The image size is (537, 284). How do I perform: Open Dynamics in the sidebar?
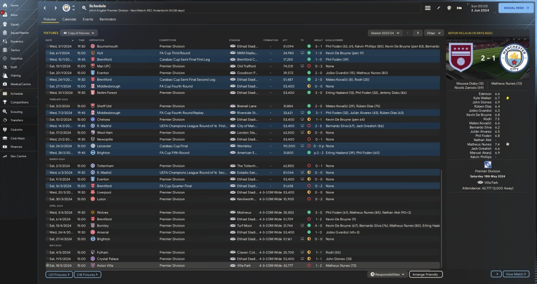[17, 41]
